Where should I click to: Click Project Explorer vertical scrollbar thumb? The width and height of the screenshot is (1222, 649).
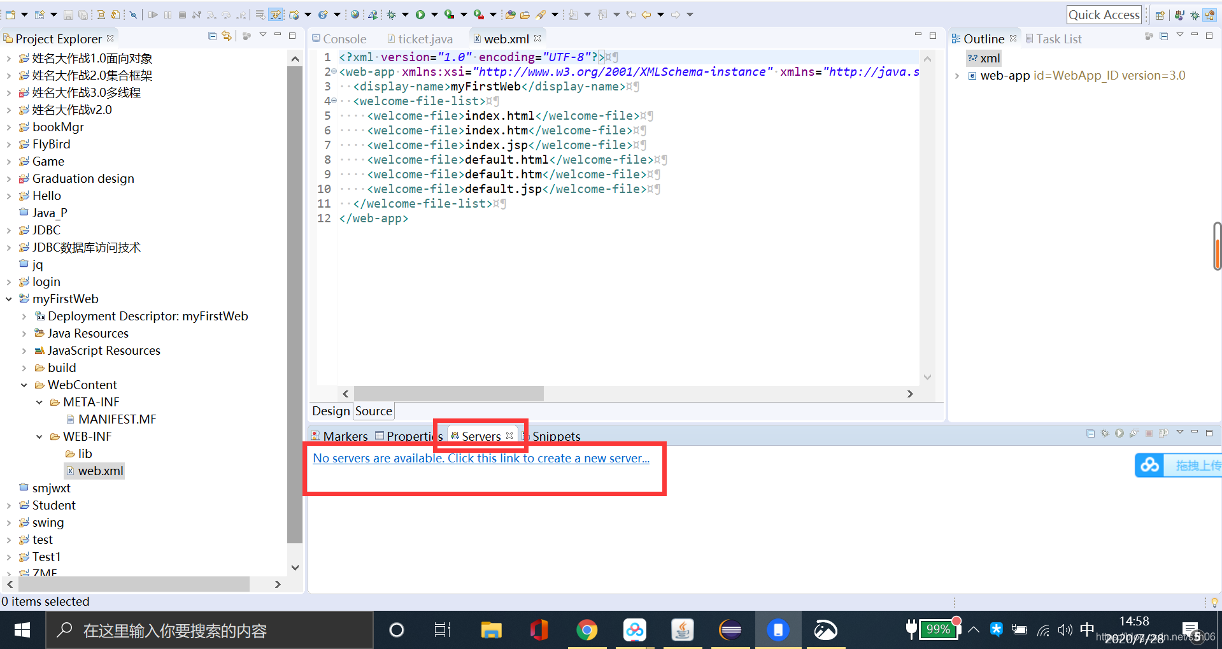(x=294, y=306)
